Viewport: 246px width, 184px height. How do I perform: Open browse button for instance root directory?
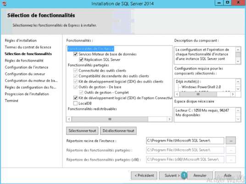pyautogui.click(x=230, y=140)
